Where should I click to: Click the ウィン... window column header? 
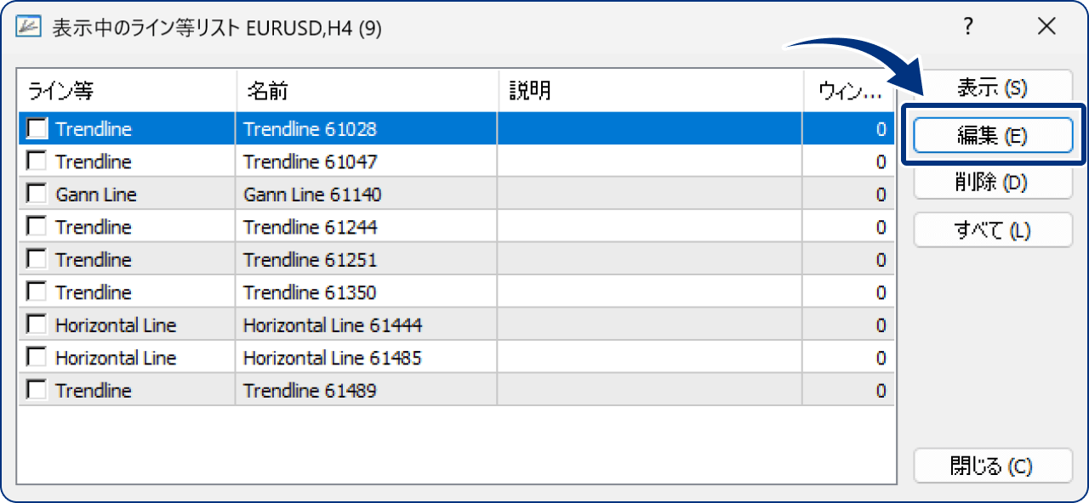(849, 91)
